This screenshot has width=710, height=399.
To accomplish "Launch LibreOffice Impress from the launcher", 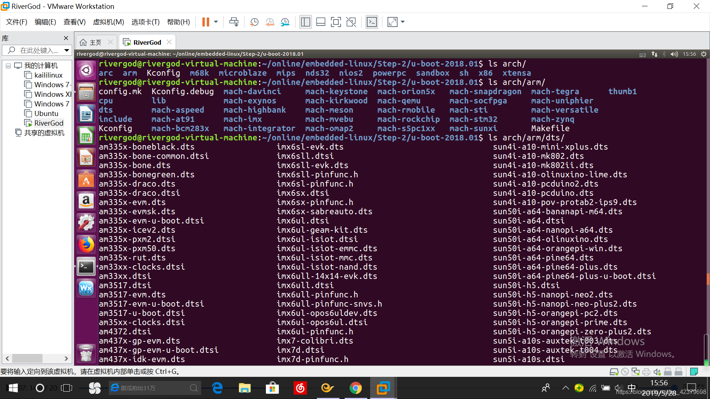I will point(86,157).
